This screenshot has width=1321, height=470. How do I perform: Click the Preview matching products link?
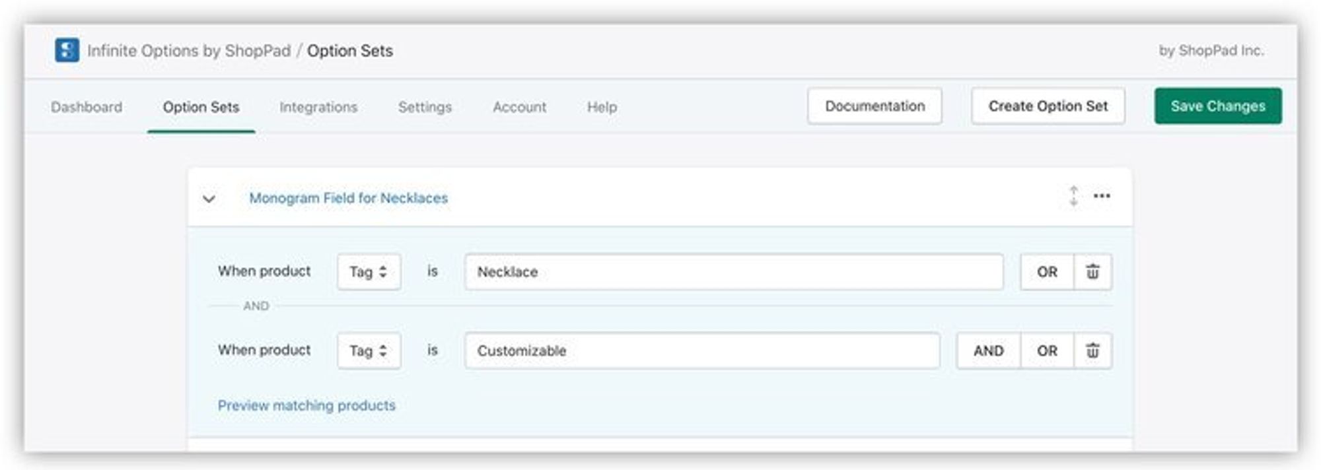pyautogui.click(x=306, y=405)
